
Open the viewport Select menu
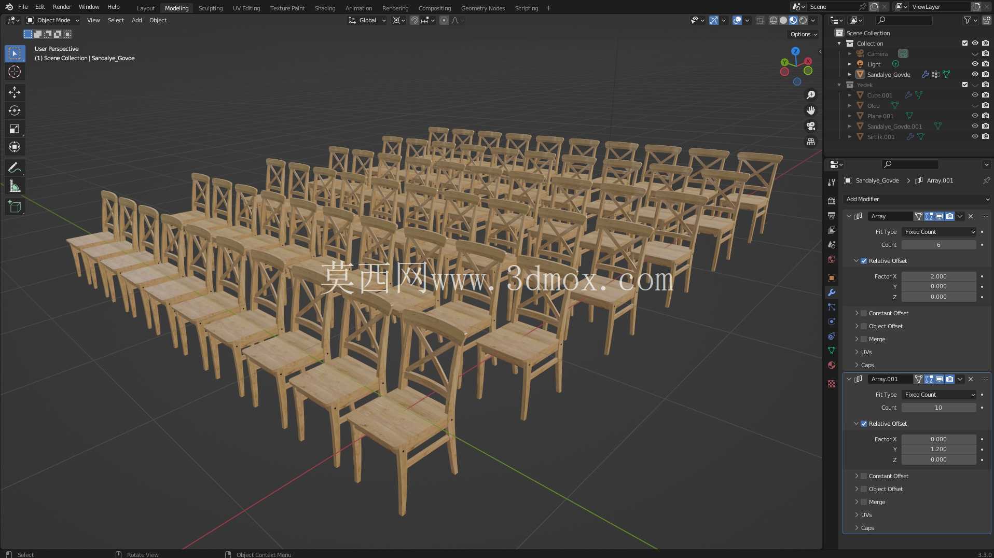tap(116, 20)
